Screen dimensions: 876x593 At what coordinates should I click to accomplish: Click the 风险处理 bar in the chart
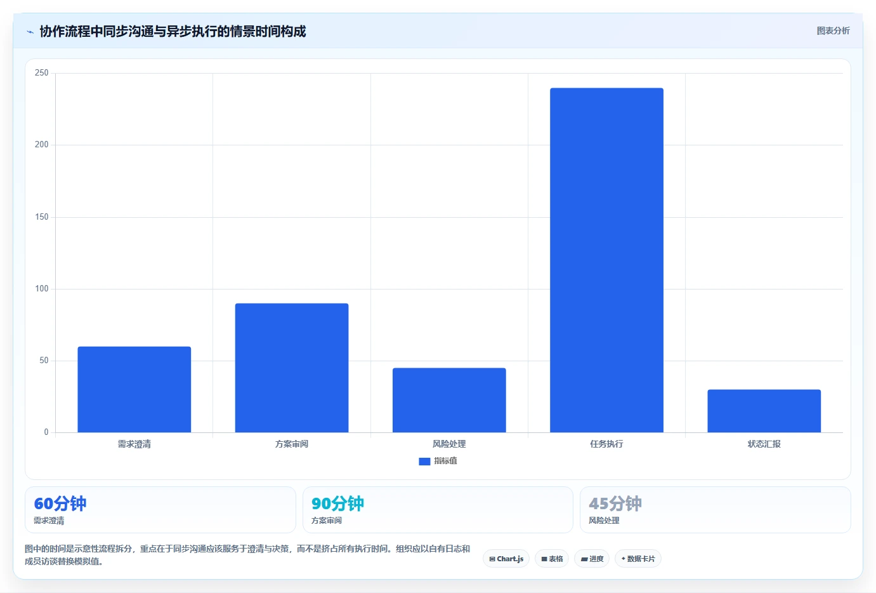coord(449,400)
